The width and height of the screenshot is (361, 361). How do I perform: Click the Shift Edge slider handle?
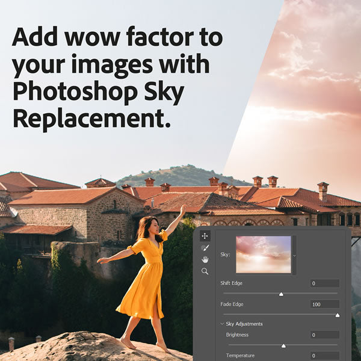pos(281,294)
